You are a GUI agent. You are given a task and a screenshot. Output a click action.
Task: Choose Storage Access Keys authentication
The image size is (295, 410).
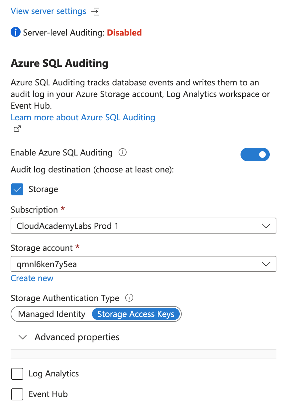click(x=136, y=314)
